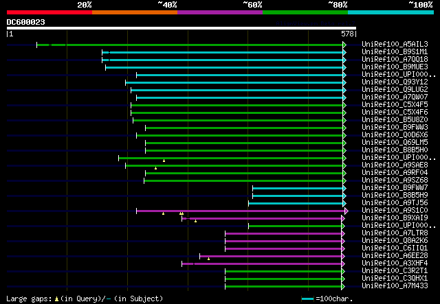440x304 pixels.
Task: Click the arrowhead ending the UniRef100_A9S1C0 bar
Action: pyautogui.click(x=346, y=211)
